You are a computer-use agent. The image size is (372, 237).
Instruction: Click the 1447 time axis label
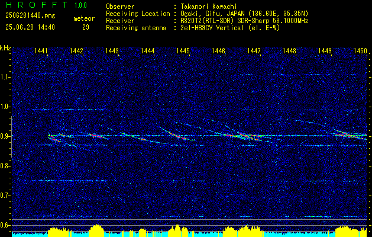[254, 51]
